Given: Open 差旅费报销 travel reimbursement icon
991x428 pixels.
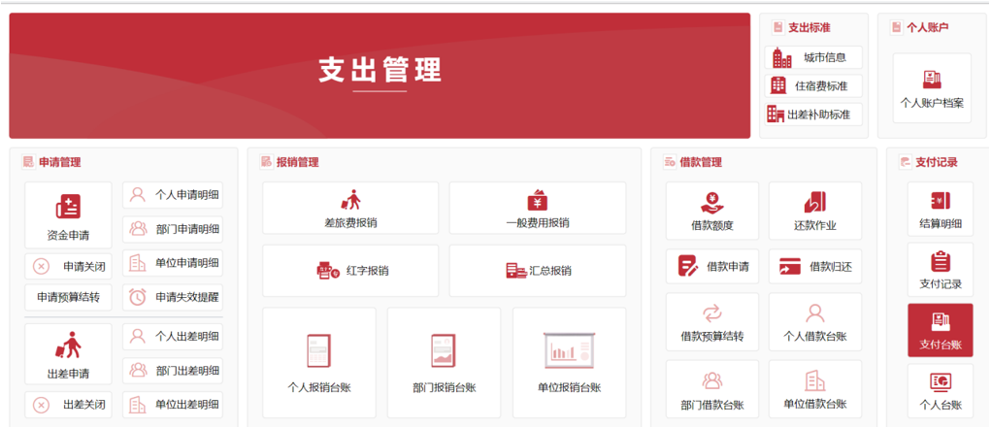Looking at the screenshot, I should pos(349,201).
